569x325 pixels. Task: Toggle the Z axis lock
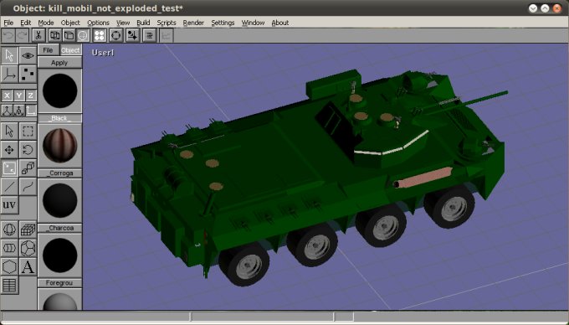coord(31,95)
